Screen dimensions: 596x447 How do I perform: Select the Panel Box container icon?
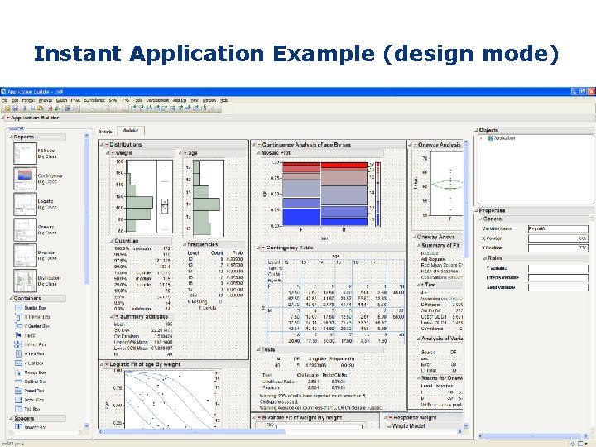pyautogui.click(x=18, y=391)
